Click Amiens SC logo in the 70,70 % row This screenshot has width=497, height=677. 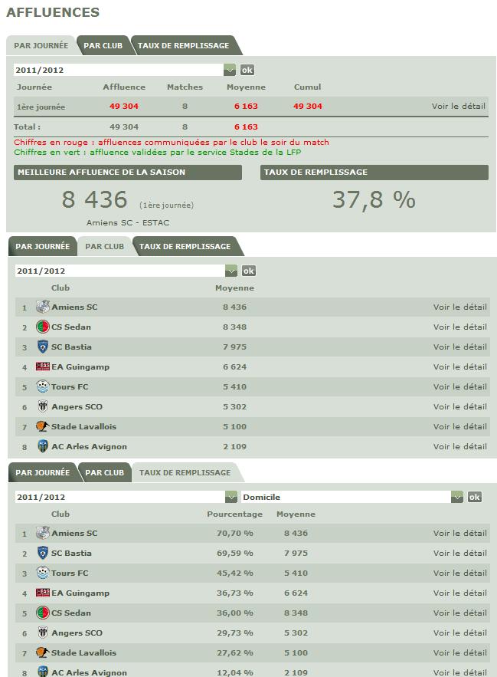click(43, 533)
